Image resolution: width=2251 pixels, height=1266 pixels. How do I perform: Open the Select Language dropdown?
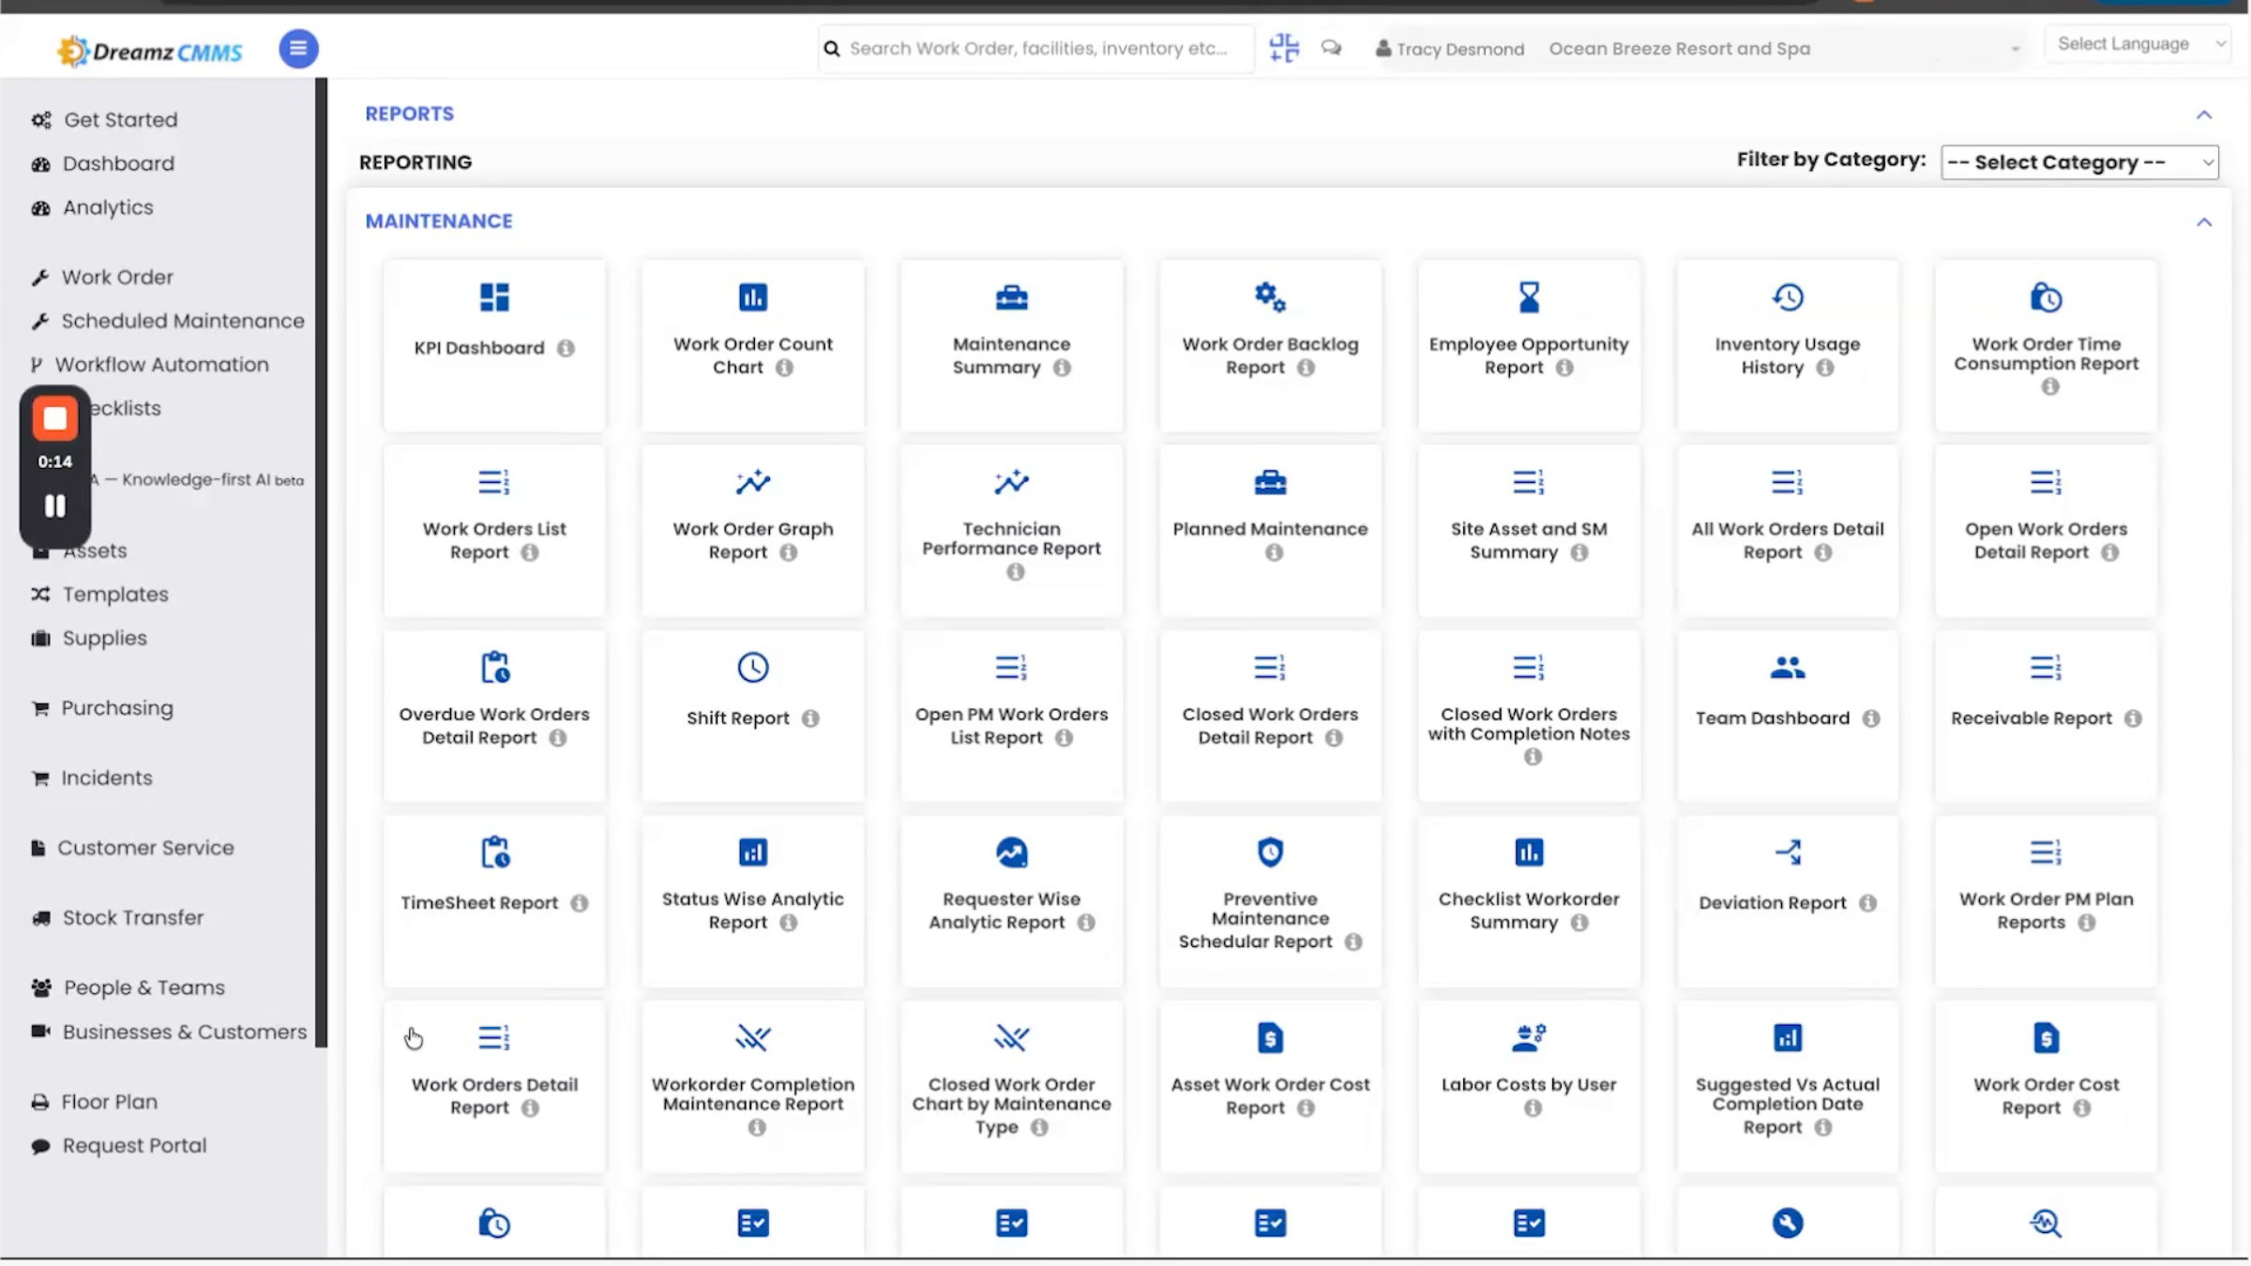2138,44
